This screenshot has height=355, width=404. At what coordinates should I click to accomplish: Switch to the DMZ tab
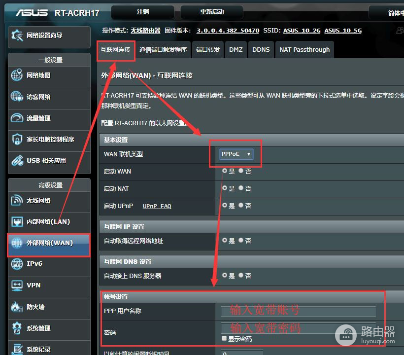[x=236, y=50]
